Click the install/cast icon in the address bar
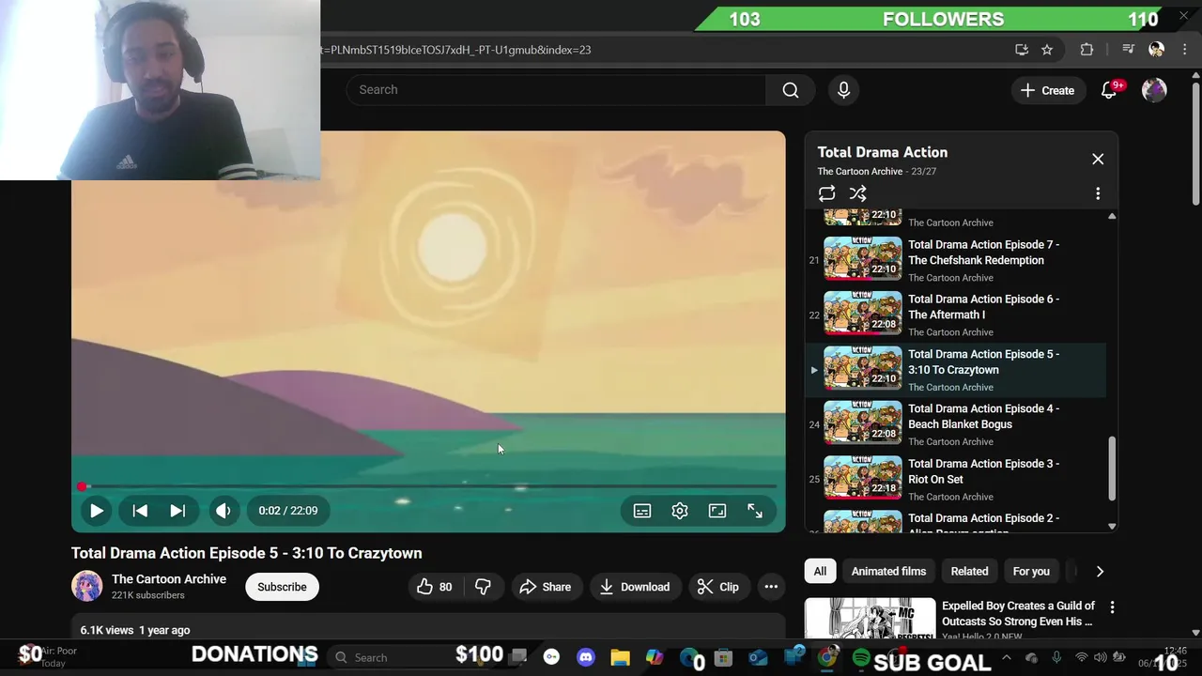 (1022, 50)
